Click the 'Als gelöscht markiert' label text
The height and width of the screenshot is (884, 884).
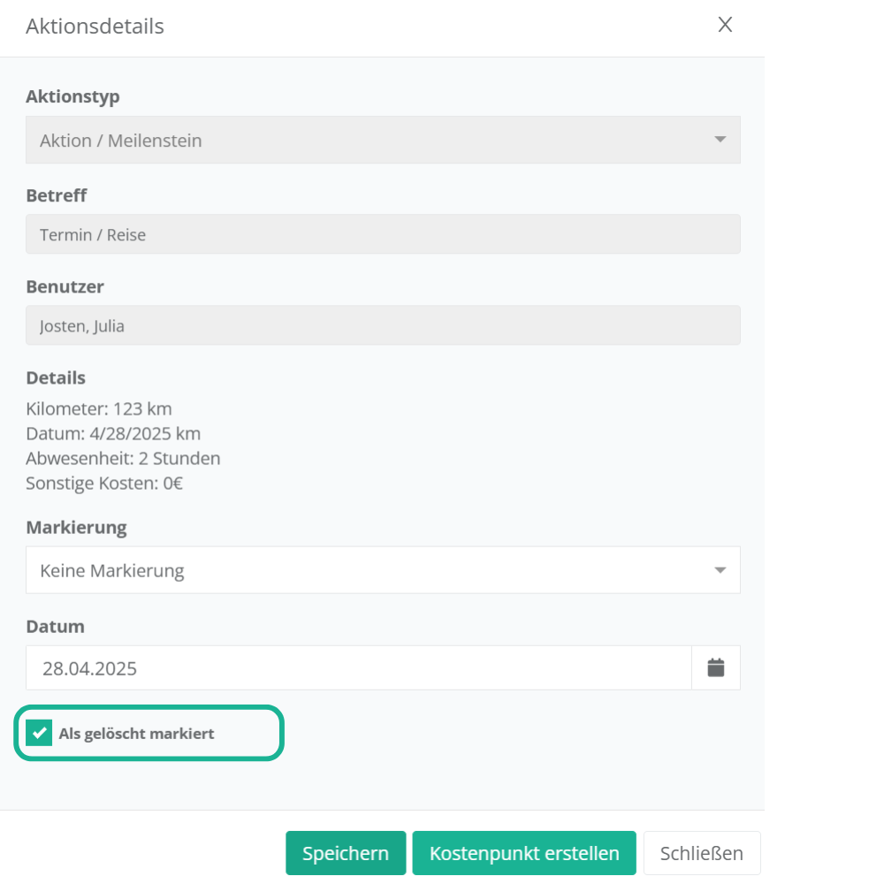136,734
